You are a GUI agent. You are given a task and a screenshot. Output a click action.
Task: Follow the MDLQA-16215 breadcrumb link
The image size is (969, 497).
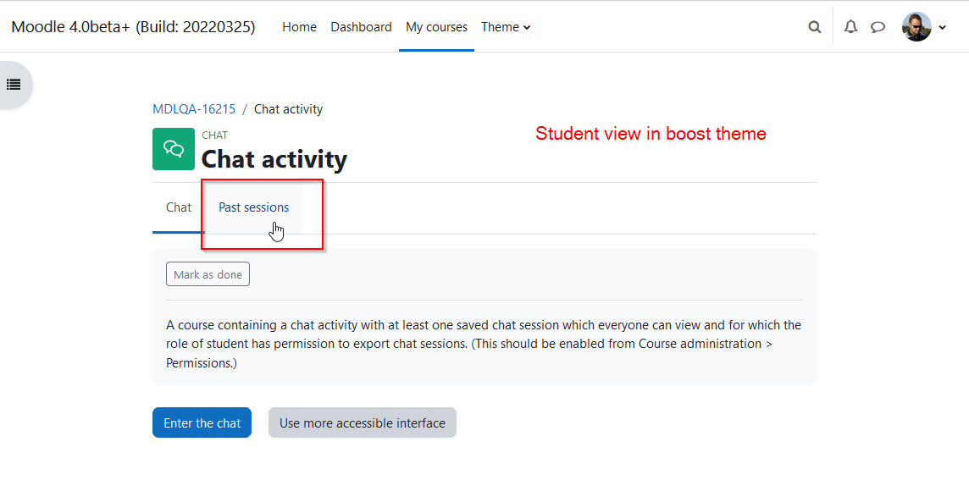pyautogui.click(x=194, y=109)
